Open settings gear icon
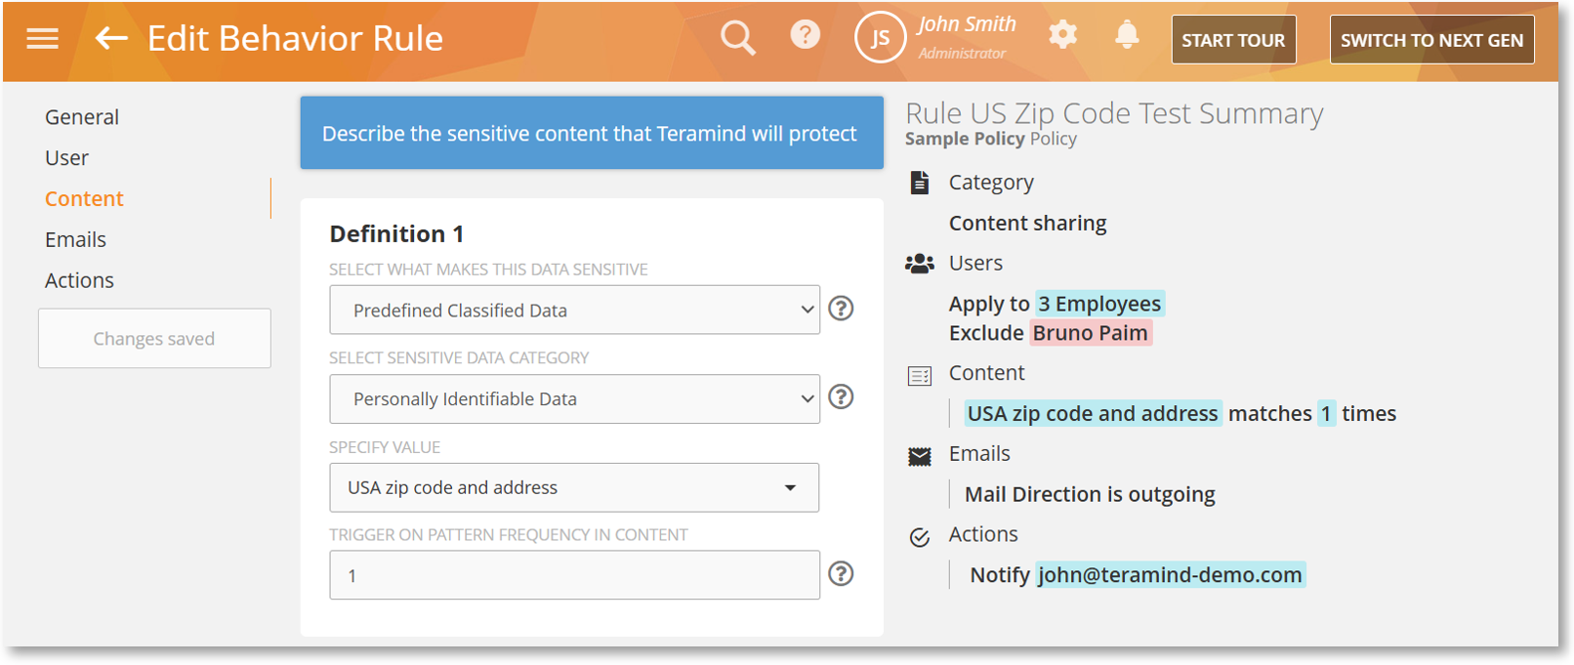This screenshot has width=1574, height=665. coord(1062,36)
